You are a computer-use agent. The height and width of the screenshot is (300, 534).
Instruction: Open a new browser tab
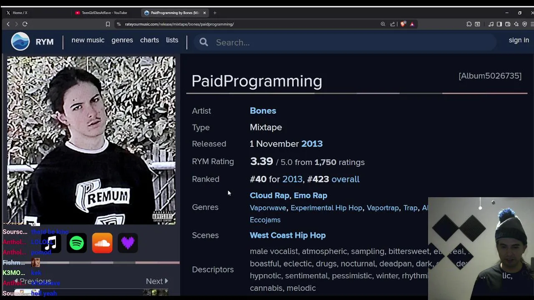click(x=215, y=13)
